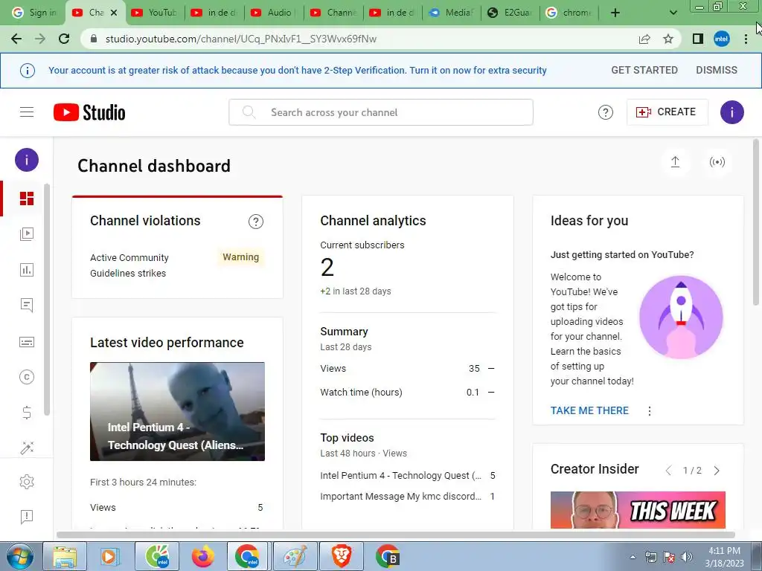The image size is (762, 571).
Task: Switch to the E2Guar browser tab
Action: point(511,13)
